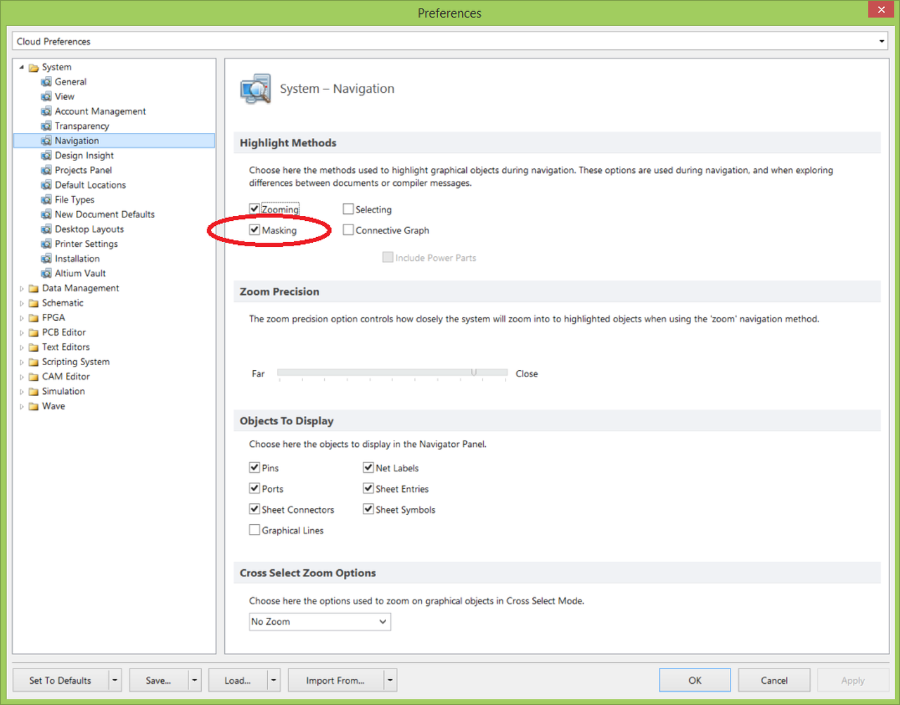
Task: Click the Installation page icon
Action: (x=46, y=259)
